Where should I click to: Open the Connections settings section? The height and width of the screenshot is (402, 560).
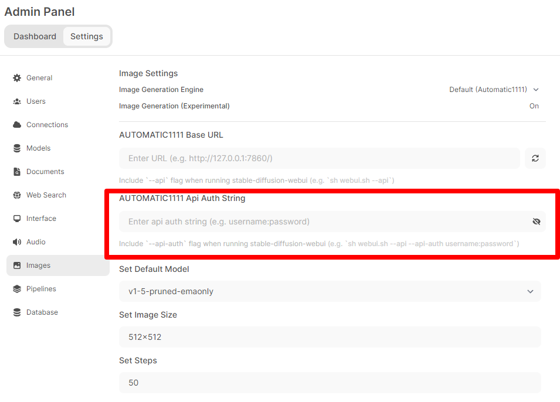coord(58,125)
